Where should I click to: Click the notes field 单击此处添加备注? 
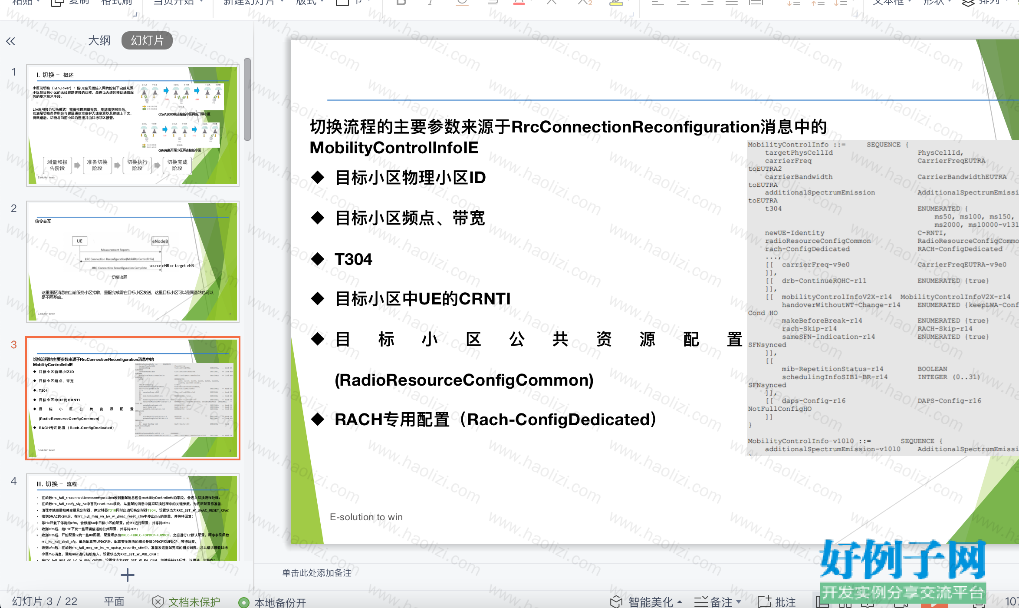tap(316, 573)
